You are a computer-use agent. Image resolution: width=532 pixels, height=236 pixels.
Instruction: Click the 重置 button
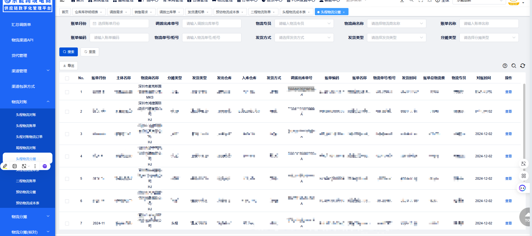(x=90, y=52)
